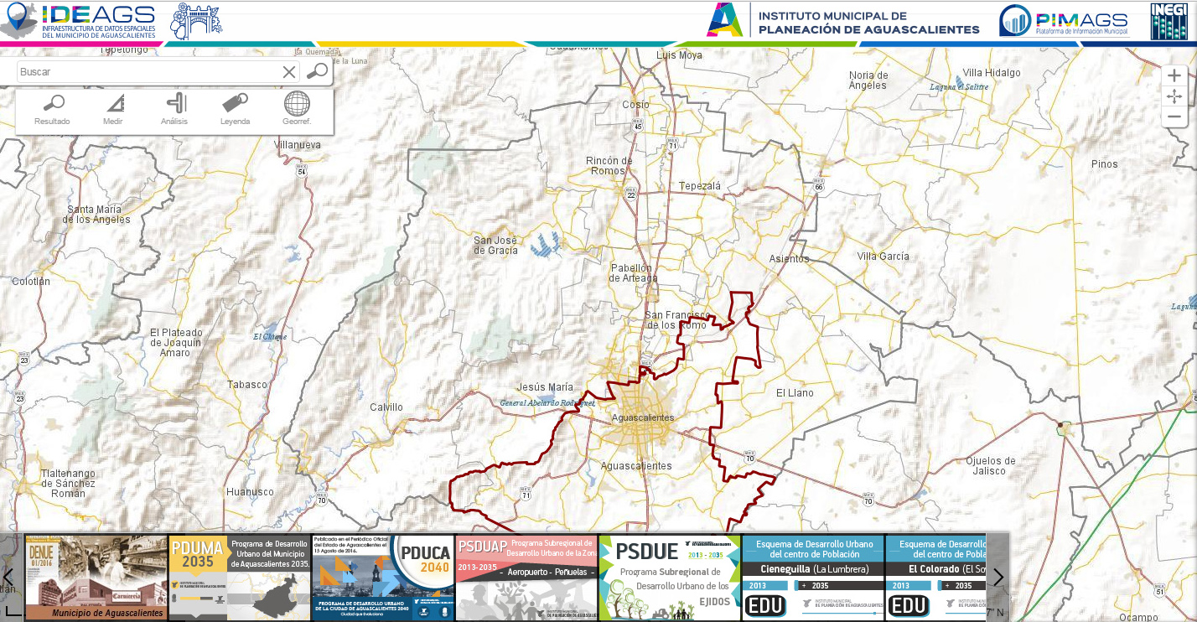Select the PDUCA 2040 program thumbnail
The width and height of the screenshot is (1197, 622).
coord(383,578)
